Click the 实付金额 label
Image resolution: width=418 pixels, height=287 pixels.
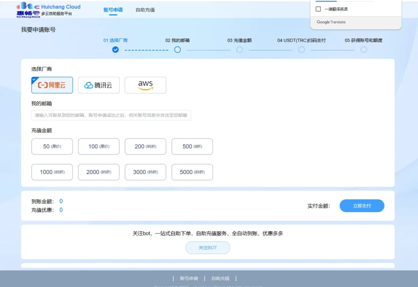tap(319, 206)
